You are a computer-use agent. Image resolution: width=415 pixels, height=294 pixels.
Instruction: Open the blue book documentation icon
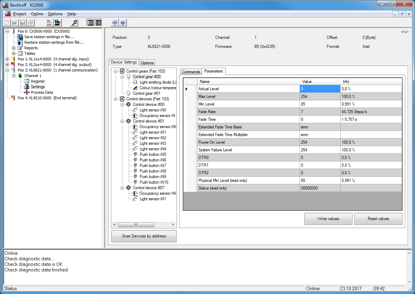coord(115,23)
